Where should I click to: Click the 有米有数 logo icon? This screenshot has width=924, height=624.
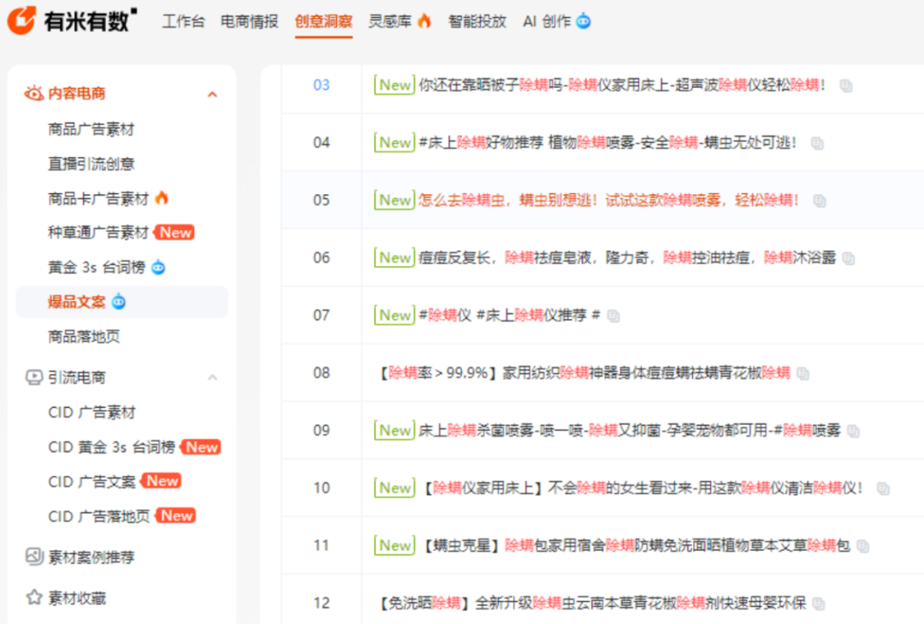21,21
